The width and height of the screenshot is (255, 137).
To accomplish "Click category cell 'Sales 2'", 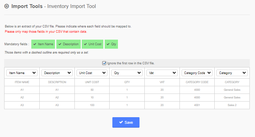I will [232, 105].
